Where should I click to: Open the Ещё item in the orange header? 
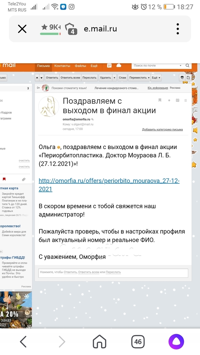[x=94, y=66]
